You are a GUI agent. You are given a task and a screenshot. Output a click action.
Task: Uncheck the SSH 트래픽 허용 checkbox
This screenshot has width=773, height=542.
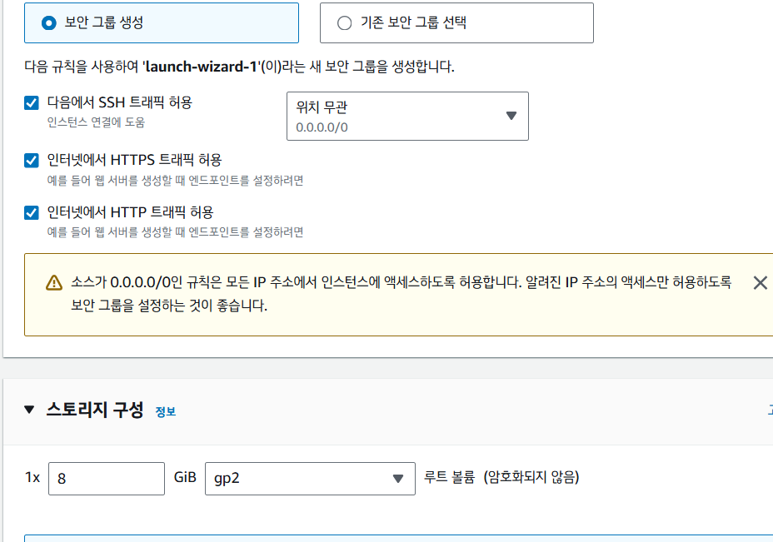[x=32, y=103]
